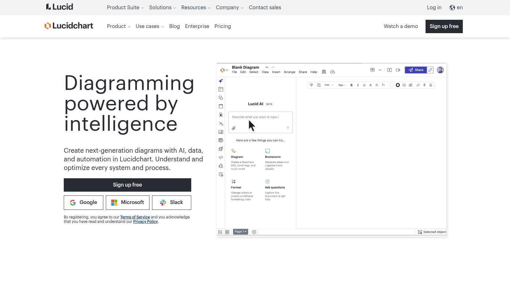This screenshot has height=287, width=510.
Task: Open the shapes panel icon in the sidebar
Action: (221, 98)
